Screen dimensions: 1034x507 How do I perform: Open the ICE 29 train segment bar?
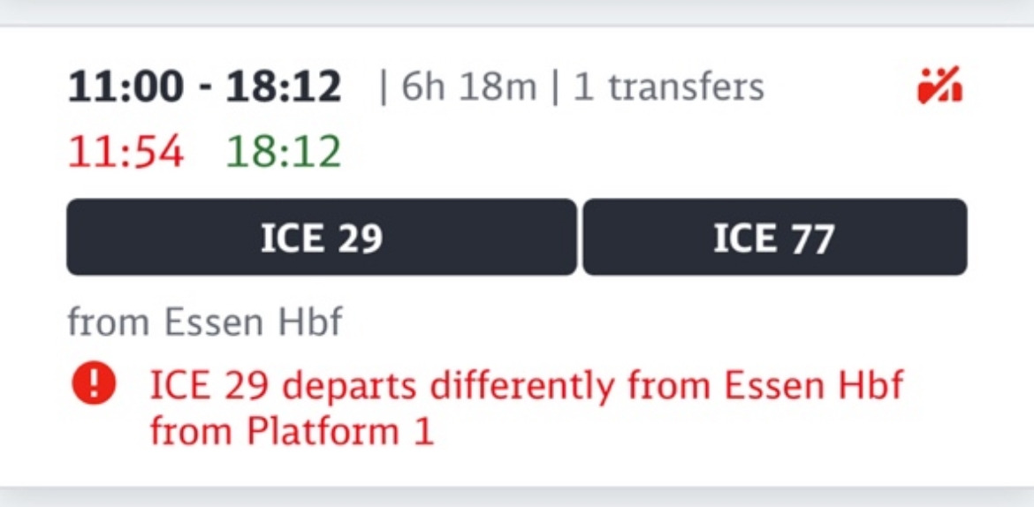tap(321, 238)
